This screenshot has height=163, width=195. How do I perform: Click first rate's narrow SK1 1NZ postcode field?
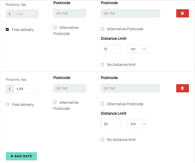(69, 13)
